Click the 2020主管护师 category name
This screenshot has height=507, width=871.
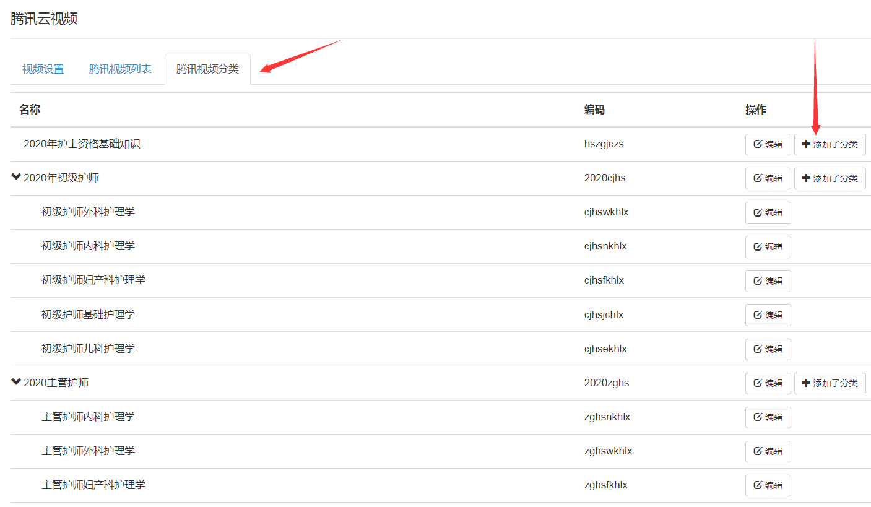tap(56, 383)
